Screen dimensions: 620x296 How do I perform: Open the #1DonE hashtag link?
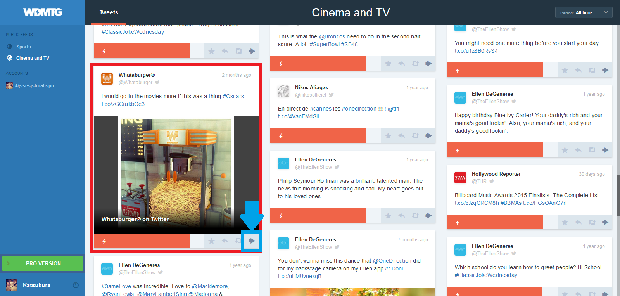[x=395, y=268]
